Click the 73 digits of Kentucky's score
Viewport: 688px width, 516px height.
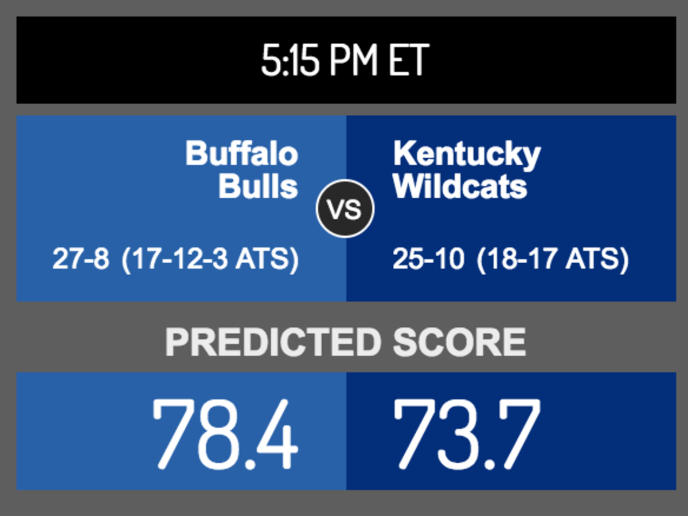[x=434, y=433]
